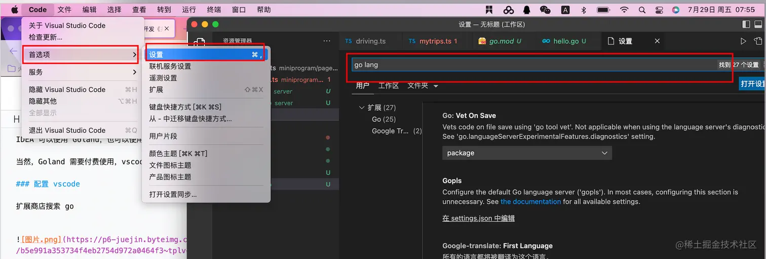Click 在 settings.json 中编辑 link
This screenshot has height=259, width=766.
(x=478, y=218)
